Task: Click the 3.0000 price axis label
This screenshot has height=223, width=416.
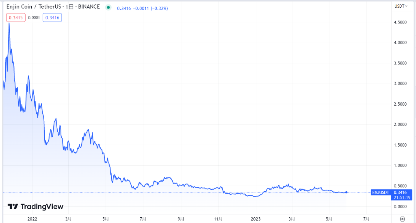Action: click(400, 84)
